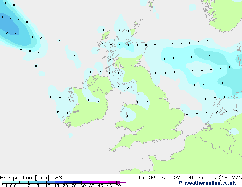Click the '0.5' legend scale label
Viewport: 242px width, 187px height.
[13, 185]
